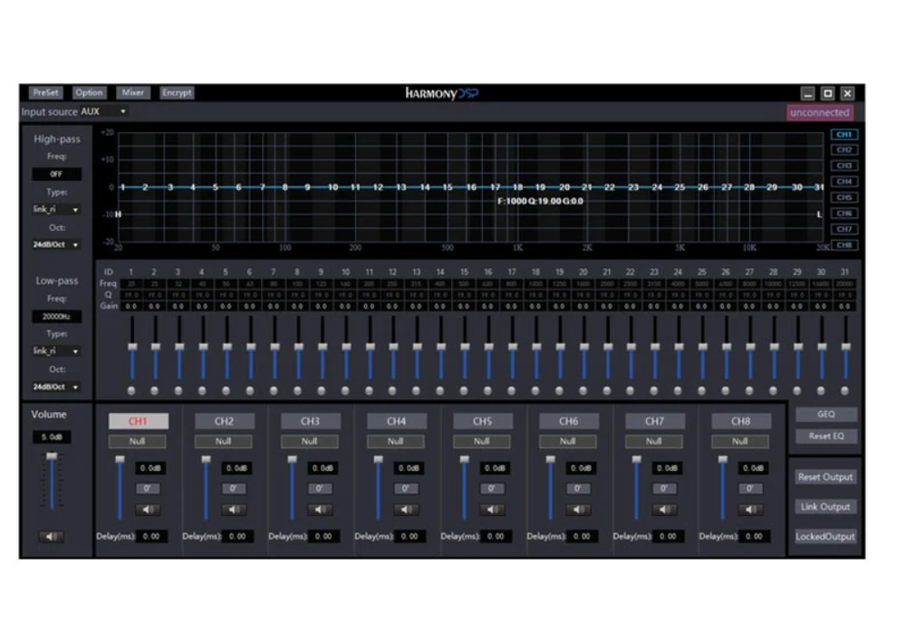Mute the CH8 output channel
This screenshot has height=631, width=897.
pos(750,510)
